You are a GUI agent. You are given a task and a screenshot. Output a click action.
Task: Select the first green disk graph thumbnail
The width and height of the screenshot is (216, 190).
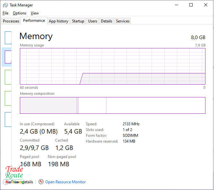pyautogui.click(x=8, y=77)
